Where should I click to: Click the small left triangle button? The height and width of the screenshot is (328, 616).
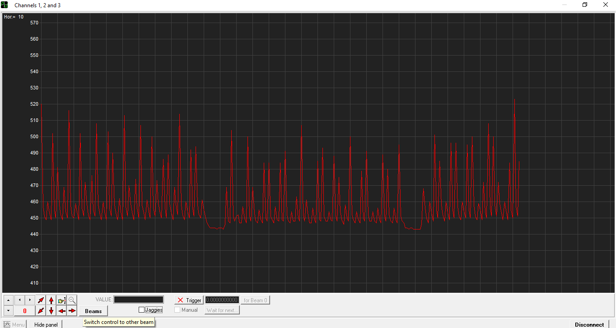[x=19, y=300]
